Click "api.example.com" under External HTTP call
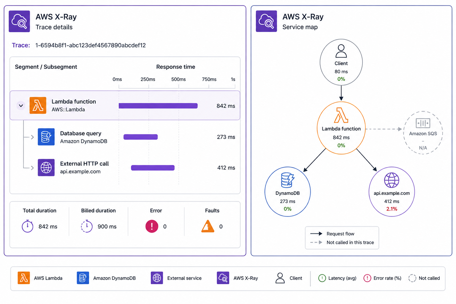The image size is (456, 304). [x=80, y=172]
